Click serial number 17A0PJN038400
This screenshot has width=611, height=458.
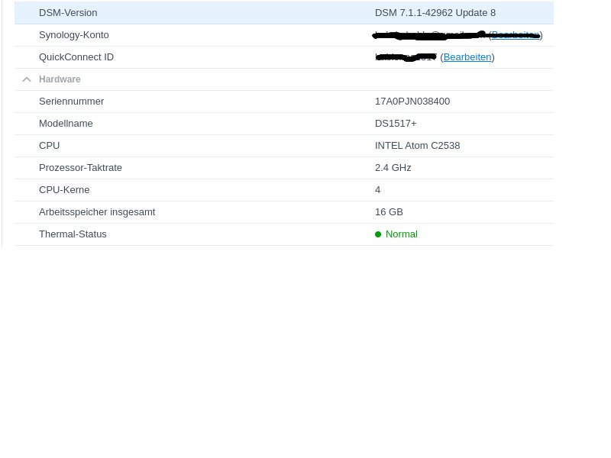pyautogui.click(x=412, y=102)
